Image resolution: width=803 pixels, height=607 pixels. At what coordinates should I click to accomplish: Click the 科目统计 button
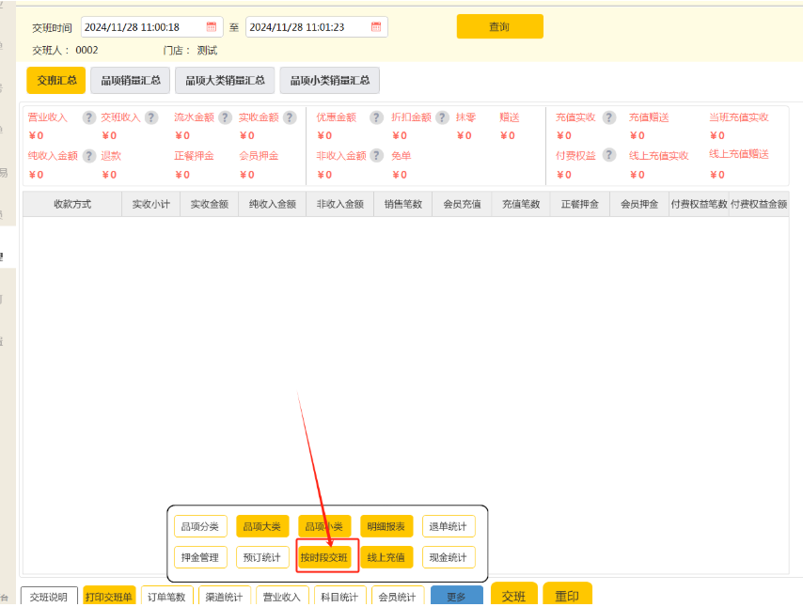(340, 597)
